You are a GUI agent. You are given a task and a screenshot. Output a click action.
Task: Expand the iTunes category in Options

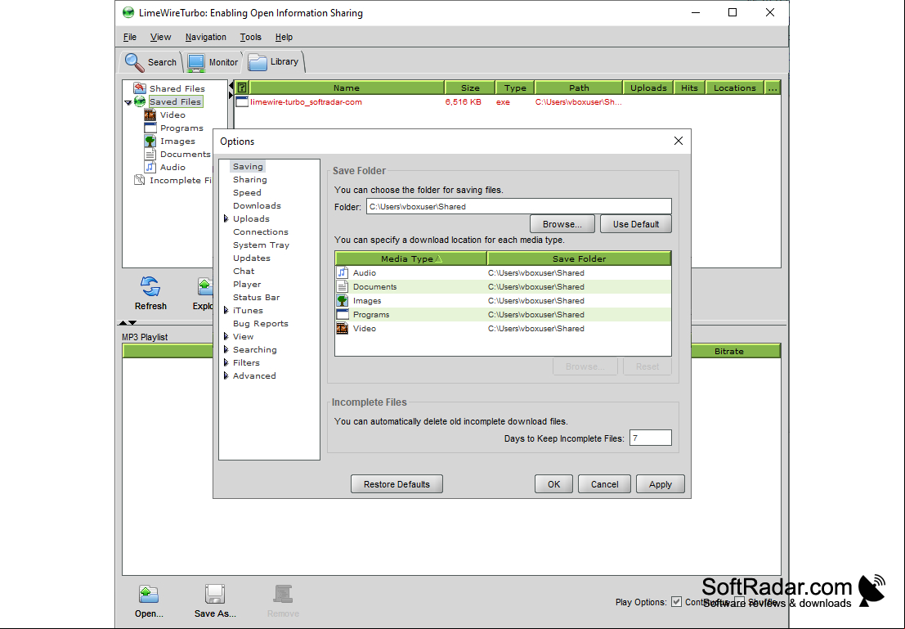pos(226,310)
